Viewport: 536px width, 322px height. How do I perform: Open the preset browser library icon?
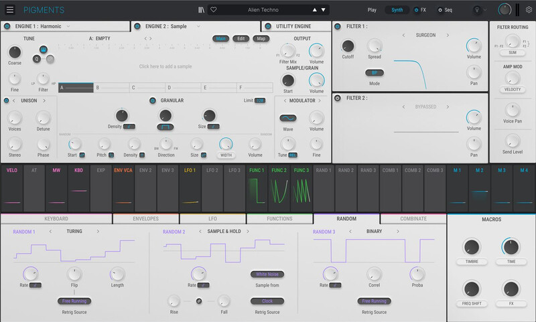(x=200, y=10)
